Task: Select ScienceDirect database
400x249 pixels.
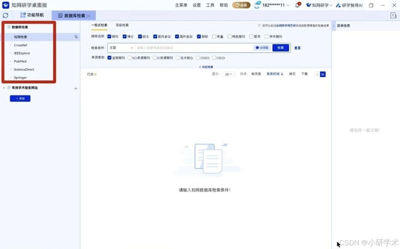Action: pos(24,69)
